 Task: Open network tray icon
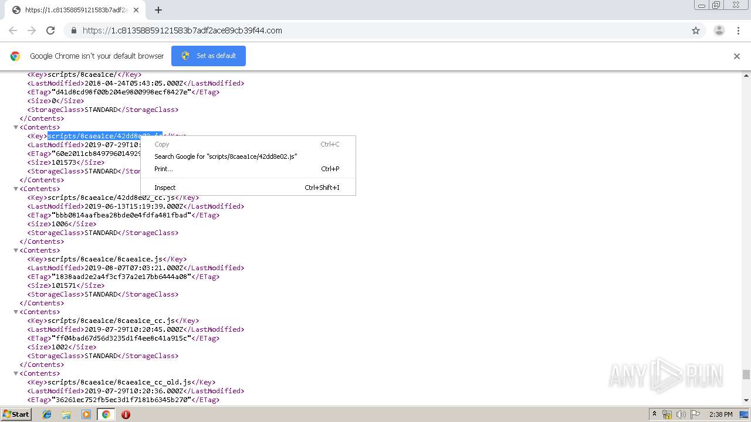pyautogui.click(x=667, y=414)
